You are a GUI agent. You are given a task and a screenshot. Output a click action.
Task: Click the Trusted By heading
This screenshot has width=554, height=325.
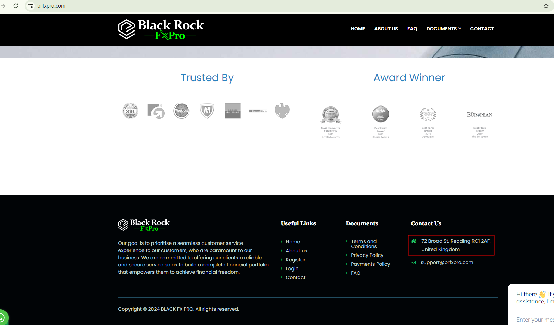[207, 78]
